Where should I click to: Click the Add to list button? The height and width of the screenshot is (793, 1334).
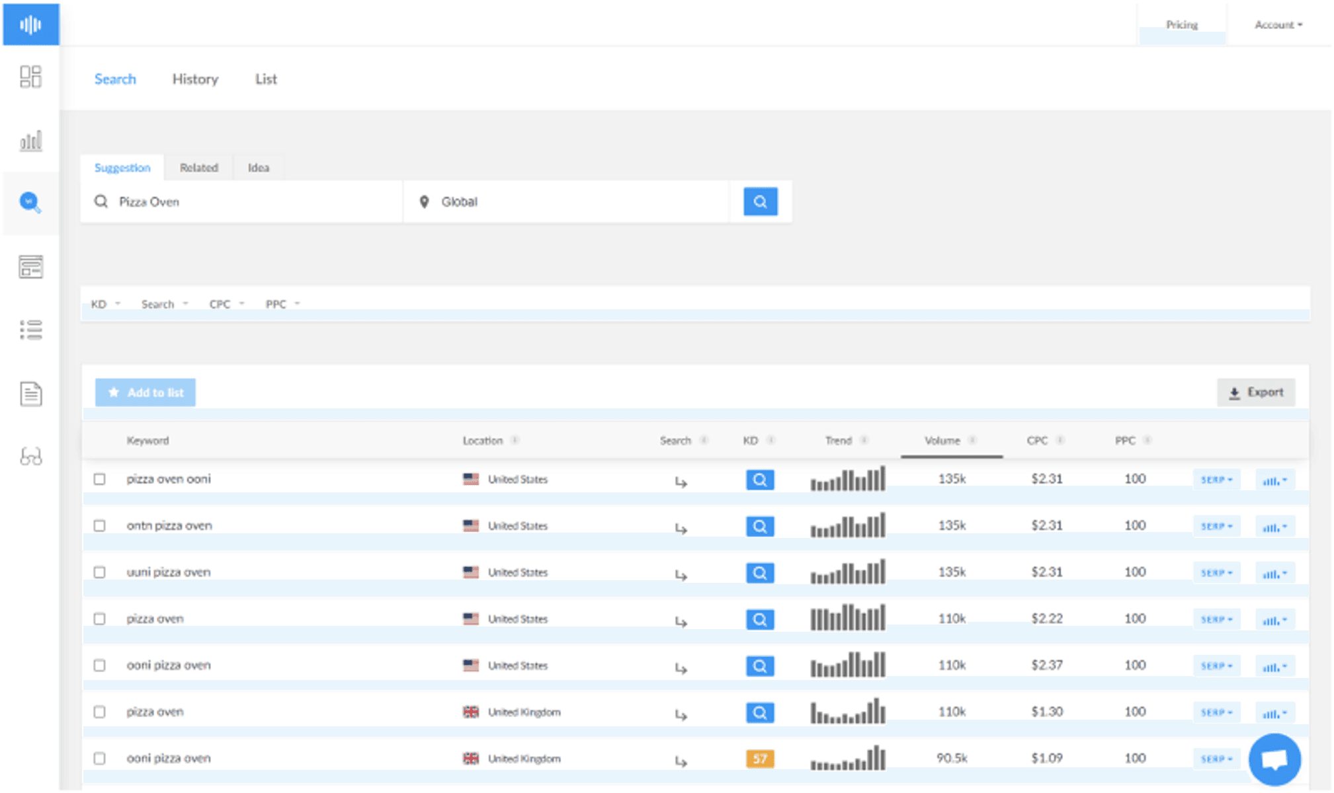pyautogui.click(x=145, y=393)
